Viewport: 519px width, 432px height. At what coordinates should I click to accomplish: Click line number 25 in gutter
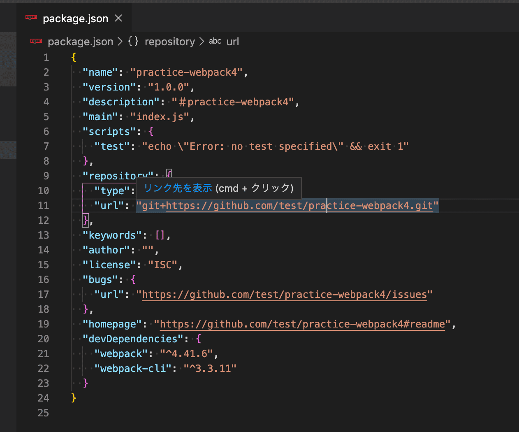click(x=43, y=413)
